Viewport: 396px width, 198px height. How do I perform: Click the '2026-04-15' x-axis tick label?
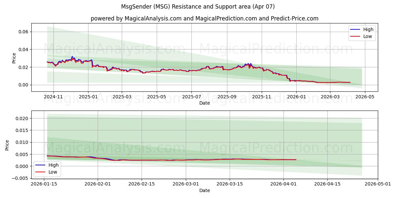coord(327,184)
